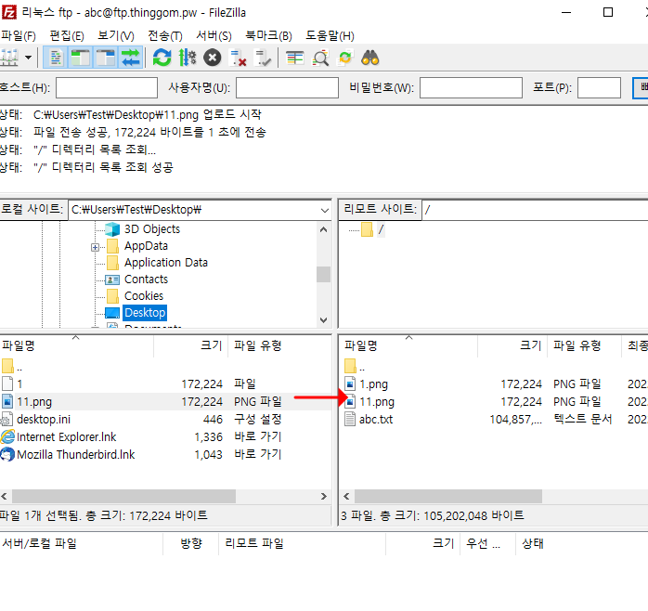Sort remote files by 파일명 column
The image size is (648, 611).
409,345
